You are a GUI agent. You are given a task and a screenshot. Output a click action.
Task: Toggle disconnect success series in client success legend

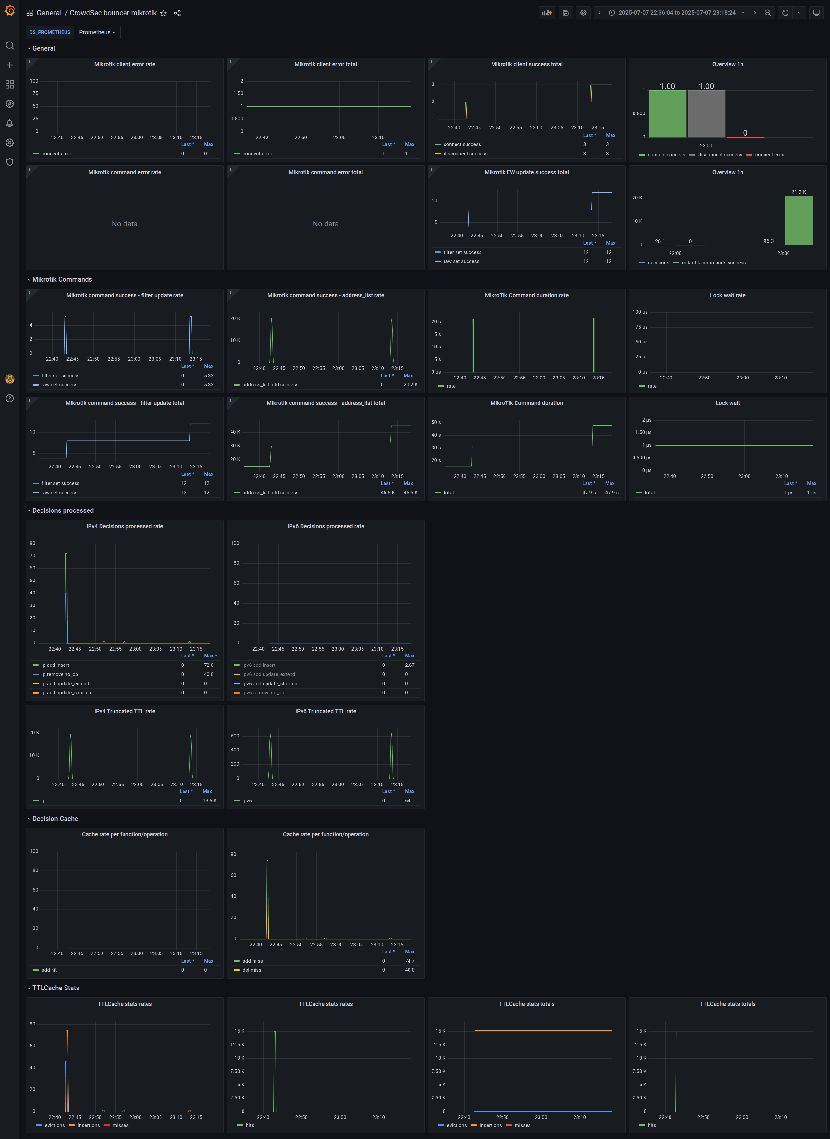465,154
